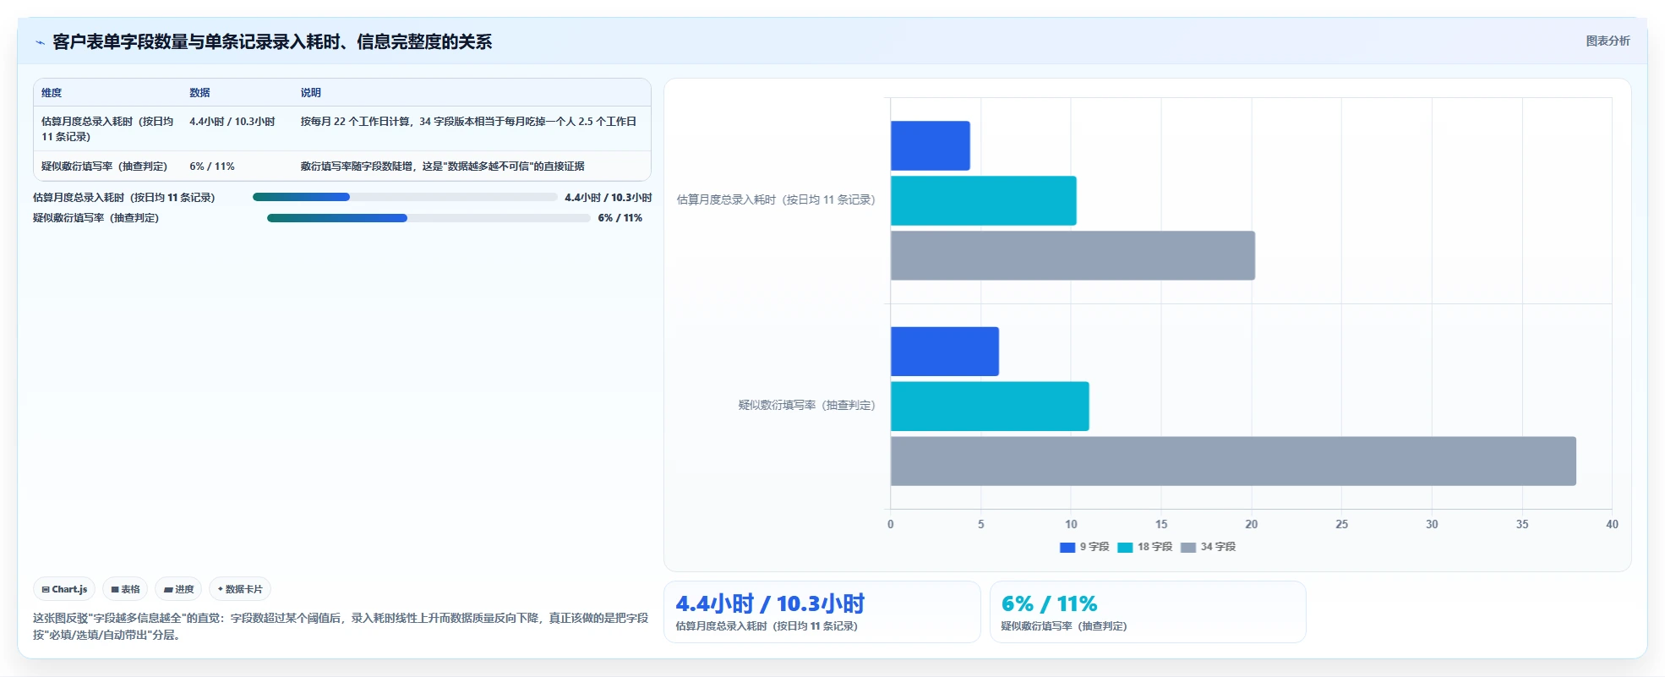Click the 6% / 11% table cell
The height and width of the screenshot is (677, 1665).
(212, 167)
